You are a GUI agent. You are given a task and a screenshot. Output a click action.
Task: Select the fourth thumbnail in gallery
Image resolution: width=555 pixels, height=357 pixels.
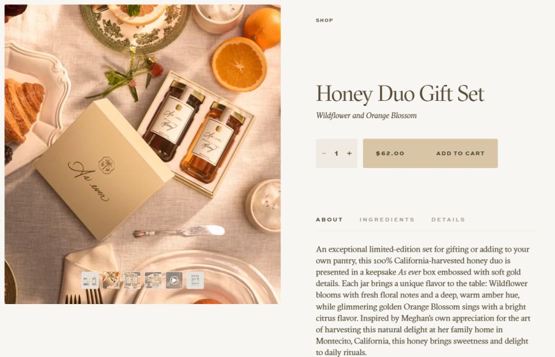coord(153,280)
